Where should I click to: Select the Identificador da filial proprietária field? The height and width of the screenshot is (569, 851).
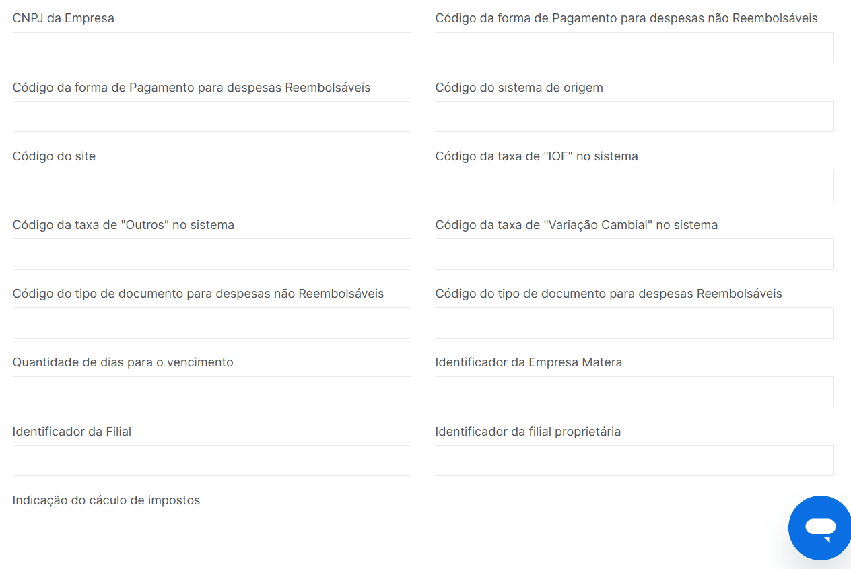pos(634,461)
